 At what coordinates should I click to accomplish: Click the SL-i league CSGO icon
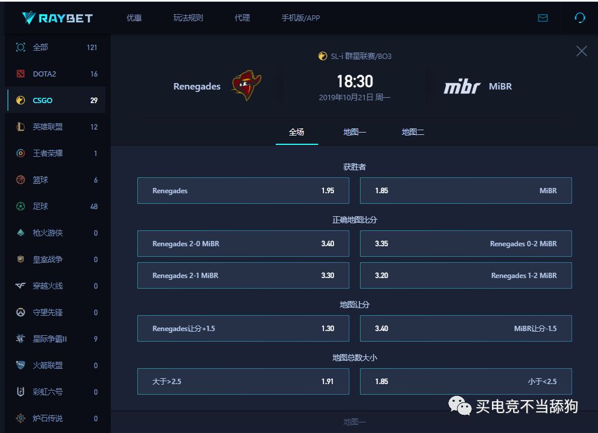click(323, 56)
